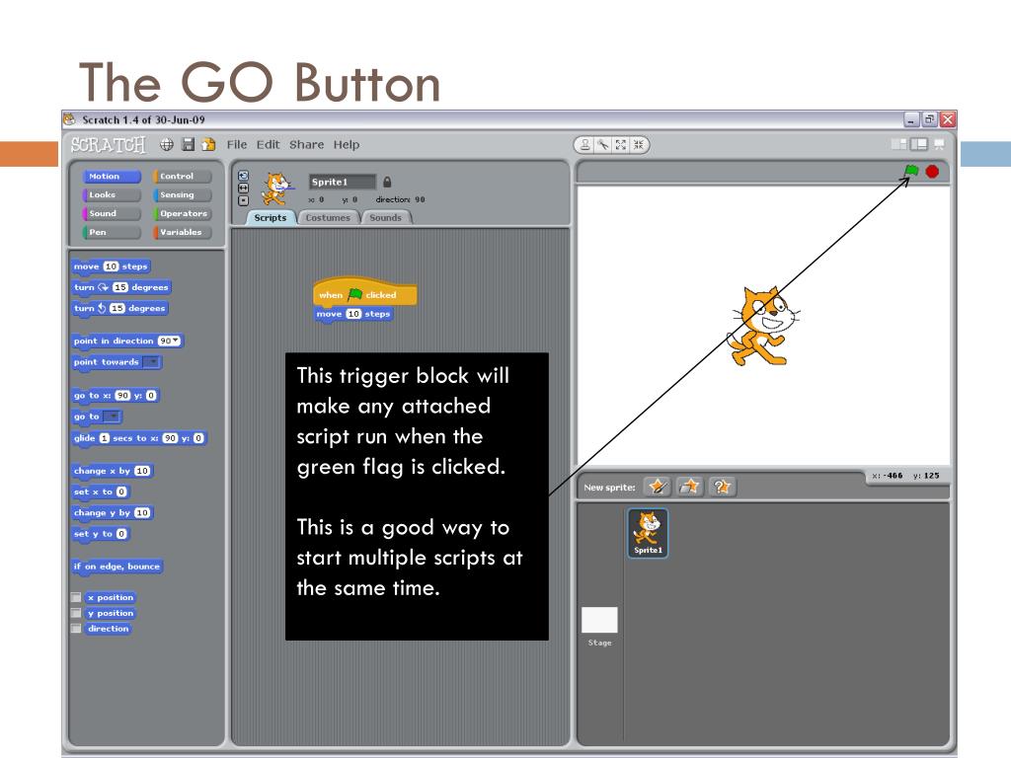Click 'move 10 steps' block in the script
Screen dimensions: 1011x758
[x=354, y=314]
